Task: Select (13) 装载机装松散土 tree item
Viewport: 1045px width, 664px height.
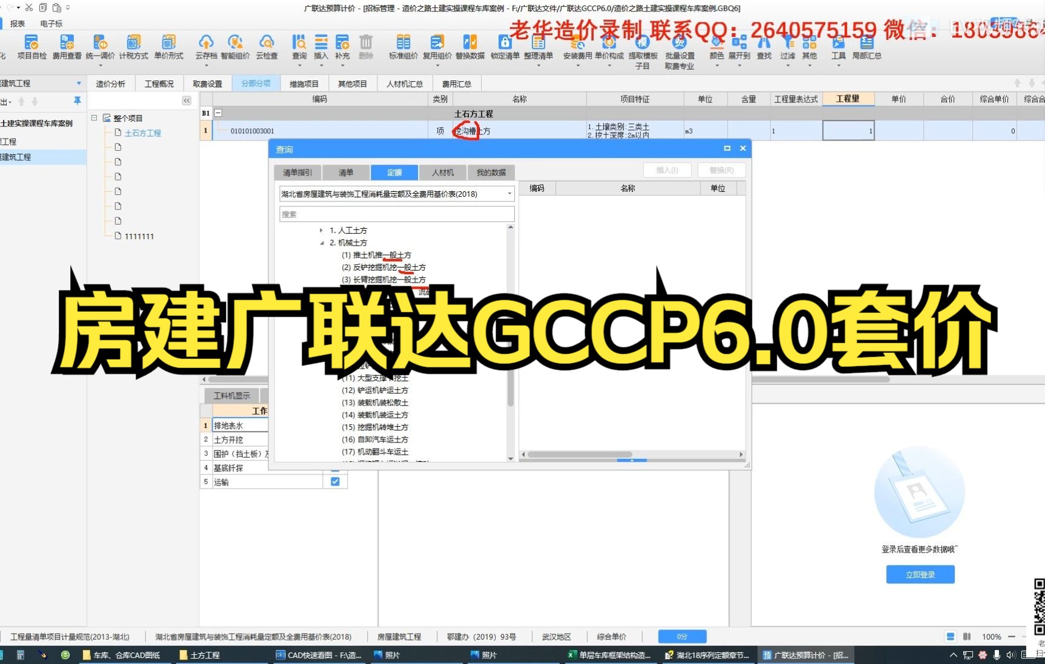Action: [375, 403]
